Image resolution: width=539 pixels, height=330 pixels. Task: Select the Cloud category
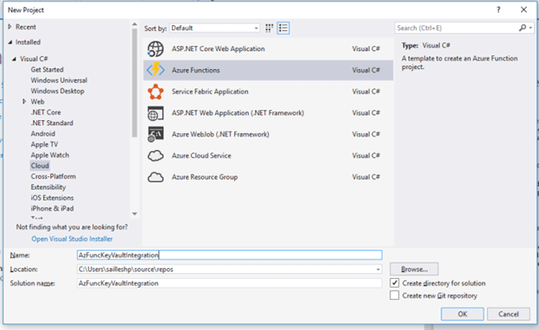pyautogui.click(x=40, y=166)
